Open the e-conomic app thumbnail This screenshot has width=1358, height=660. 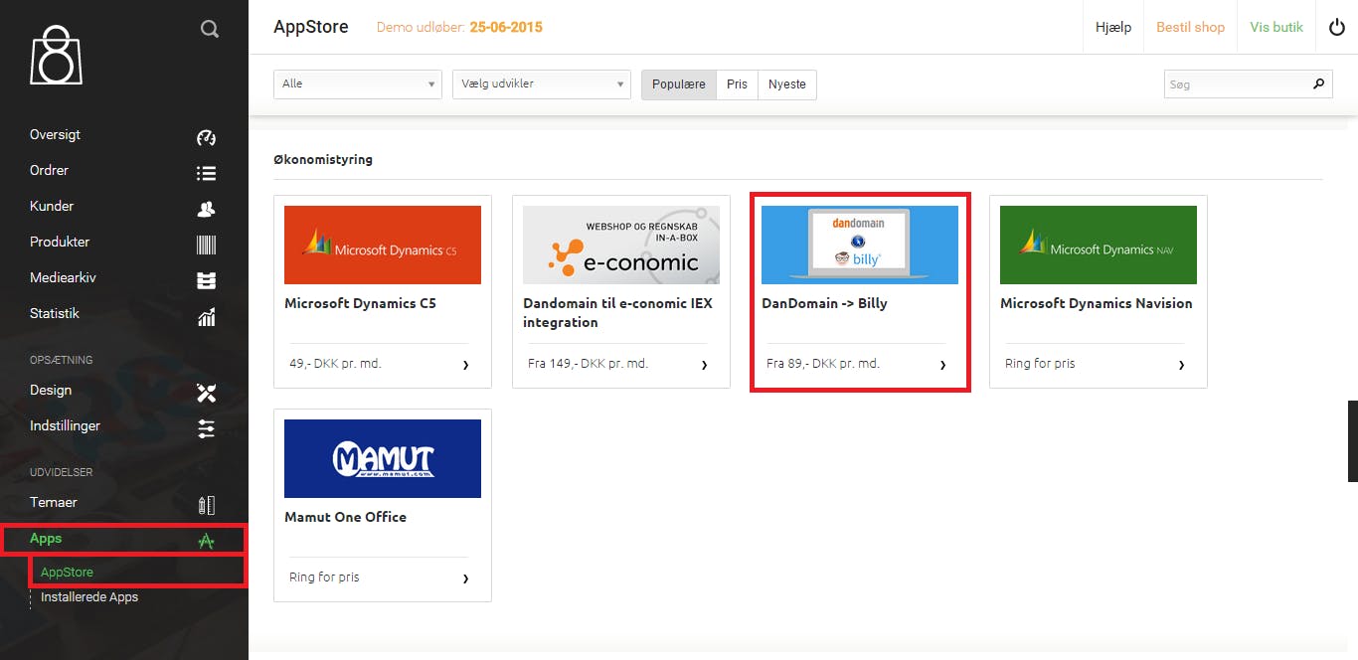tap(621, 245)
